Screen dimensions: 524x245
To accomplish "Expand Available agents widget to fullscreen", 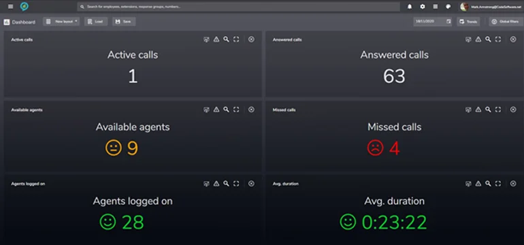I will (x=236, y=110).
